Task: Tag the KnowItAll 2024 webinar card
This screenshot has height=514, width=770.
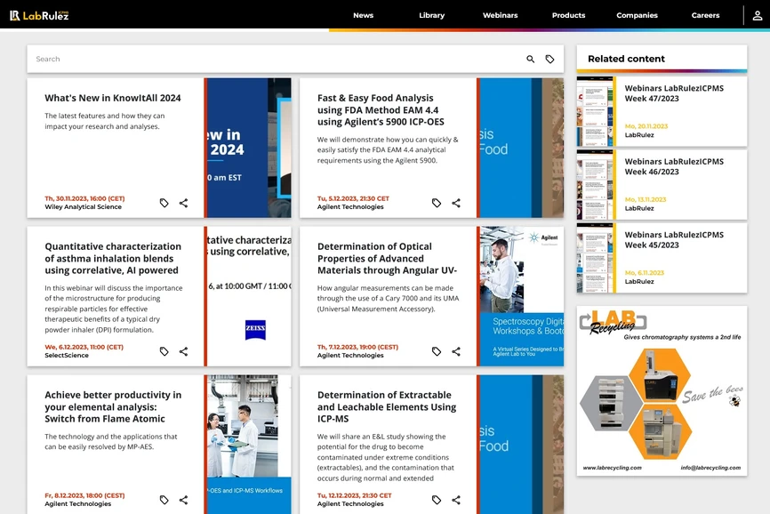Action: click(x=164, y=203)
